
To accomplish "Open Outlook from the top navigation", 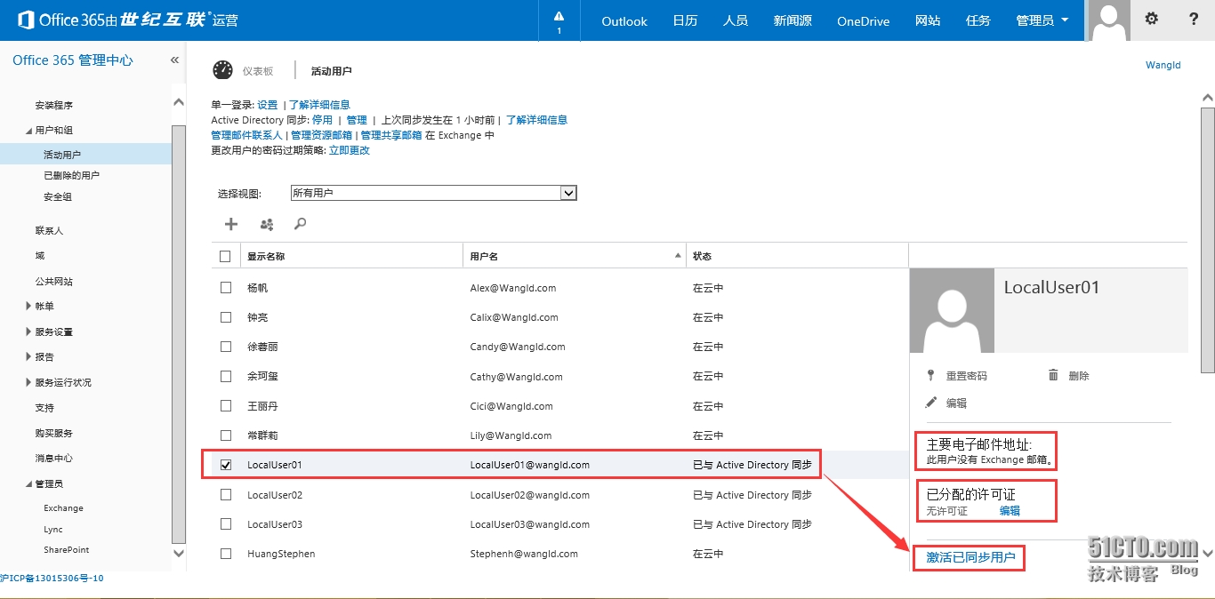I will pos(624,20).
